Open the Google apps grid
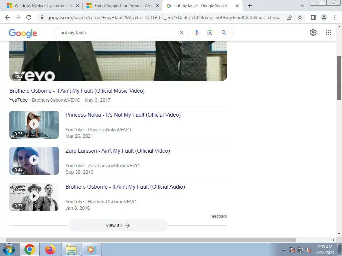This screenshot has width=342, height=256. (x=329, y=32)
